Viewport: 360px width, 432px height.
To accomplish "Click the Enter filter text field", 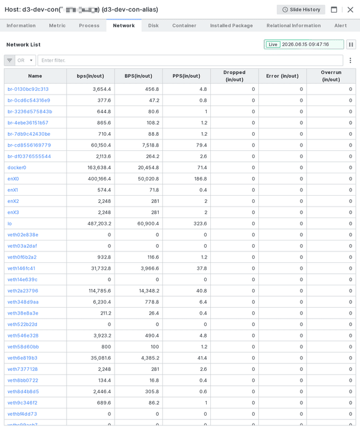I will (190, 61).
